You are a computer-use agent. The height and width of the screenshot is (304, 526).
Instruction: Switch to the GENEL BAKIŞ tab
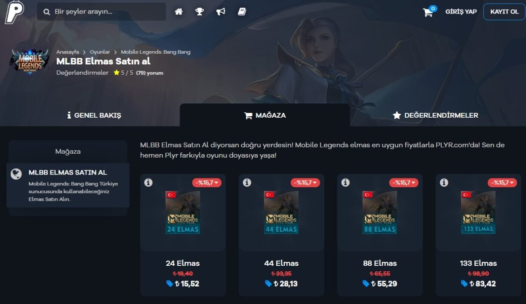94,116
